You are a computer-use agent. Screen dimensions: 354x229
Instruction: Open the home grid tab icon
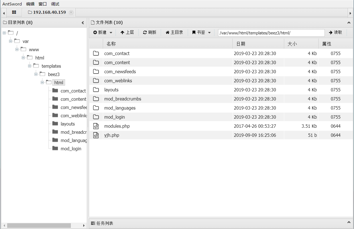(x=14, y=12)
